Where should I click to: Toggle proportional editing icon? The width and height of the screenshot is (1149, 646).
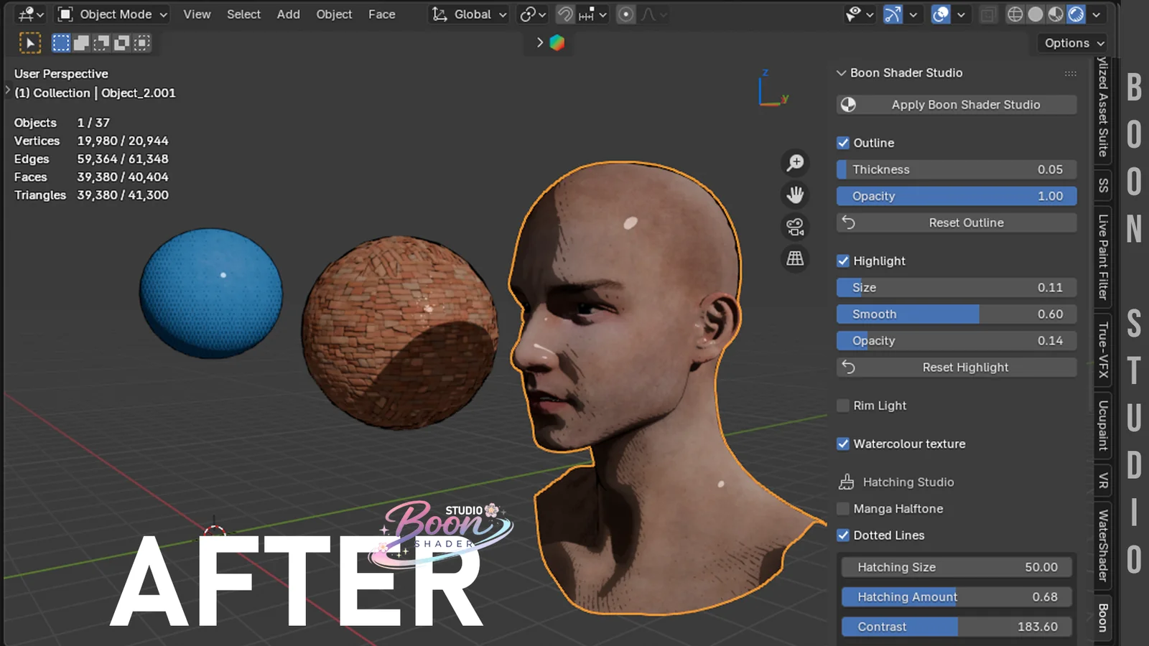625,14
